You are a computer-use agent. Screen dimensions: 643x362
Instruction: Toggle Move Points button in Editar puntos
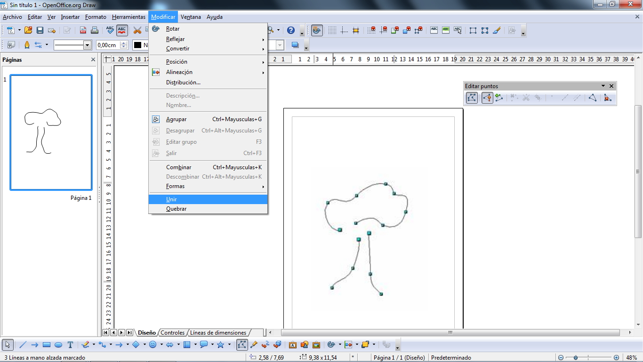[x=487, y=98]
